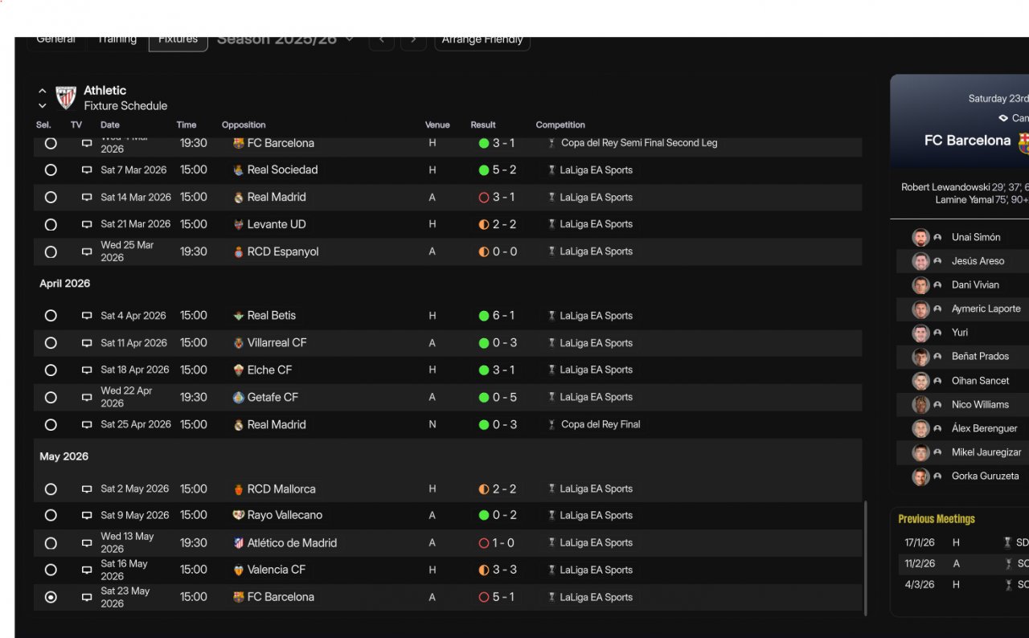The height and width of the screenshot is (638, 1029).
Task: Click Nico Williams' player avatar
Action: coord(920,404)
